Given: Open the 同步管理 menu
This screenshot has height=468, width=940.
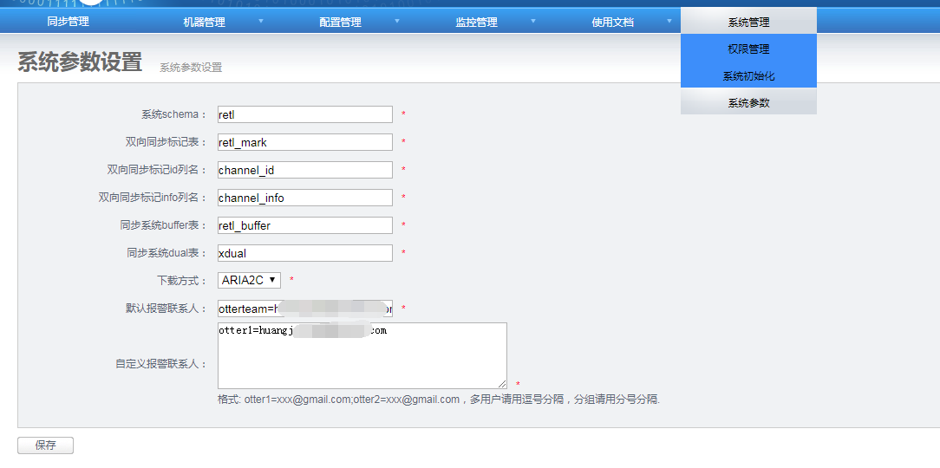Looking at the screenshot, I should click(68, 23).
